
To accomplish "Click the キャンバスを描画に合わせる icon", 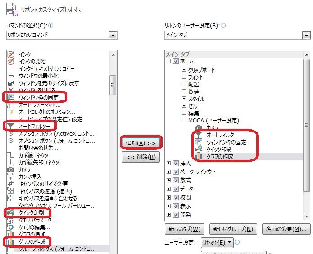I will (11, 198).
